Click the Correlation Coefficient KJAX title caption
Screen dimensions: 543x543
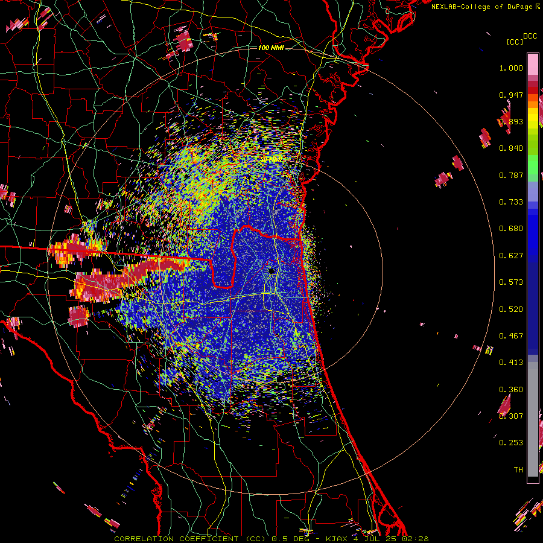(x=271, y=539)
